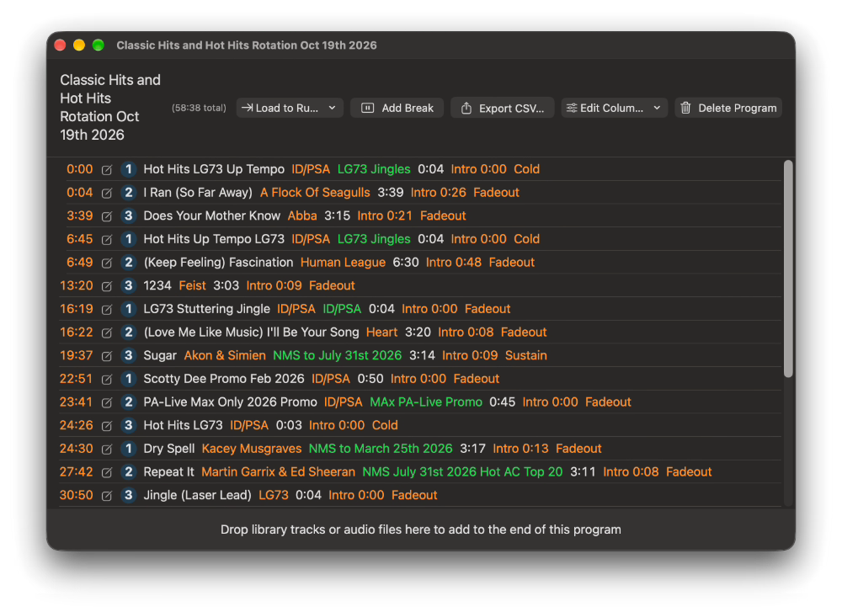Image resolution: width=842 pixels, height=612 pixels.
Task: Click edit icon on the 24:26 row
Action: pos(107,426)
